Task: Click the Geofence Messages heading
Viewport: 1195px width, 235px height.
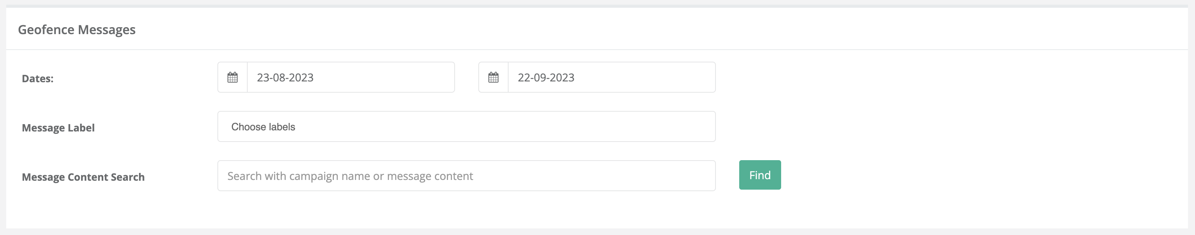Action: (76, 29)
